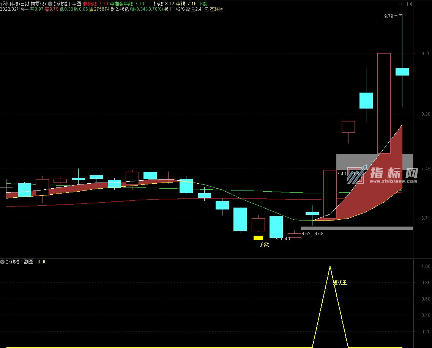Viewport: 432px width, 348px height.
Task: Select the 中期金牛线: 7.13 legend entry
Action: (127, 4)
